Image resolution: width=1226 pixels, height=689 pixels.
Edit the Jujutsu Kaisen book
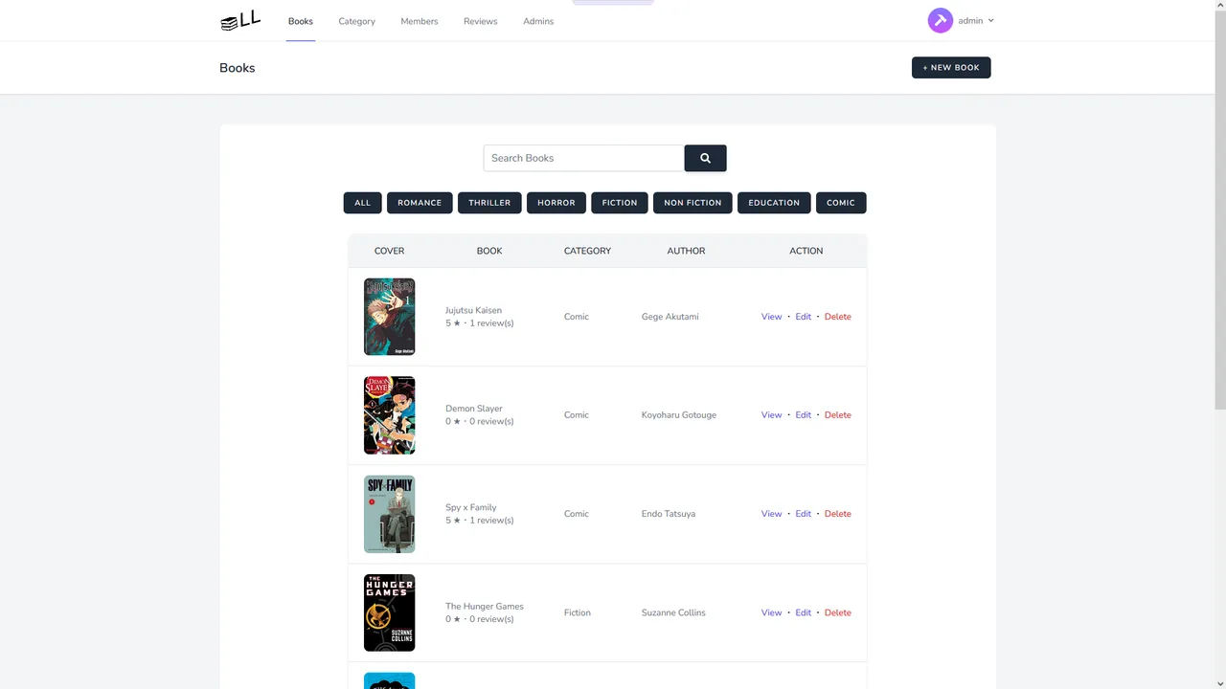(x=804, y=317)
